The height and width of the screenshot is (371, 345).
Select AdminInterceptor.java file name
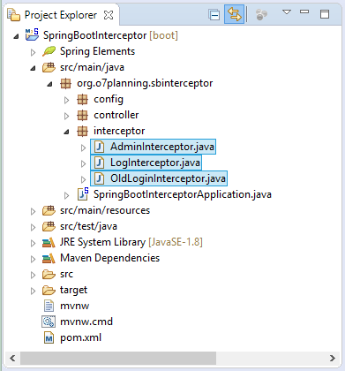pos(162,147)
